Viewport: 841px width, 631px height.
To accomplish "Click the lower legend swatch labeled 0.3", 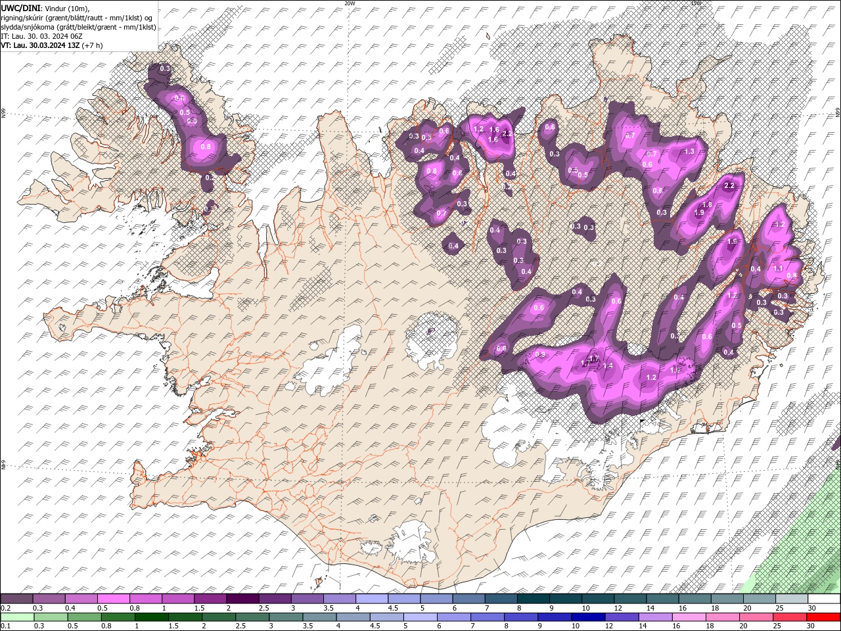I will (x=51, y=617).
